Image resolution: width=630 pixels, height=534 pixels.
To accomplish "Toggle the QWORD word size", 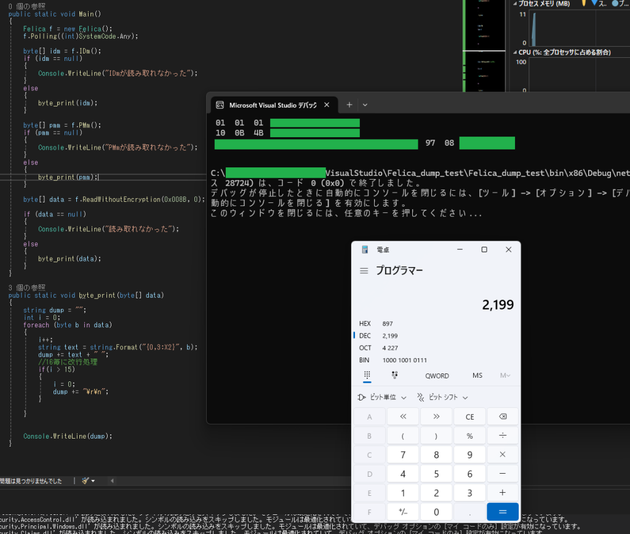I will [x=437, y=375].
